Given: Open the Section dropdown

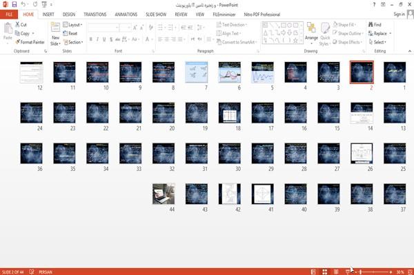Looking at the screenshot, I should point(73,42).
